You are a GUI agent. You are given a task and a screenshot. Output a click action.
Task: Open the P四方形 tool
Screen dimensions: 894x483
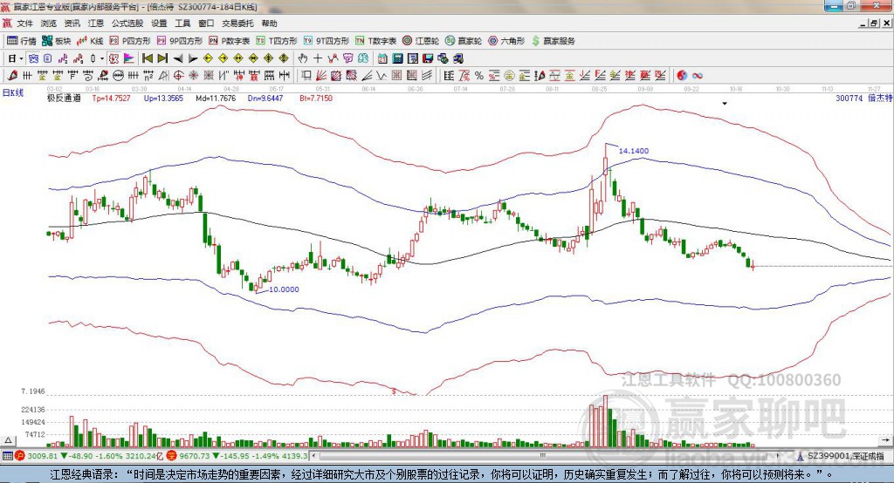[x=130, y=41]
